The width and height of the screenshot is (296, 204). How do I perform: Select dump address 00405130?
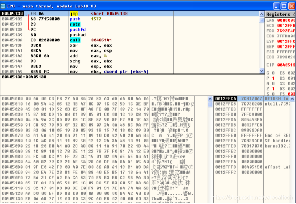coord(12,199)
